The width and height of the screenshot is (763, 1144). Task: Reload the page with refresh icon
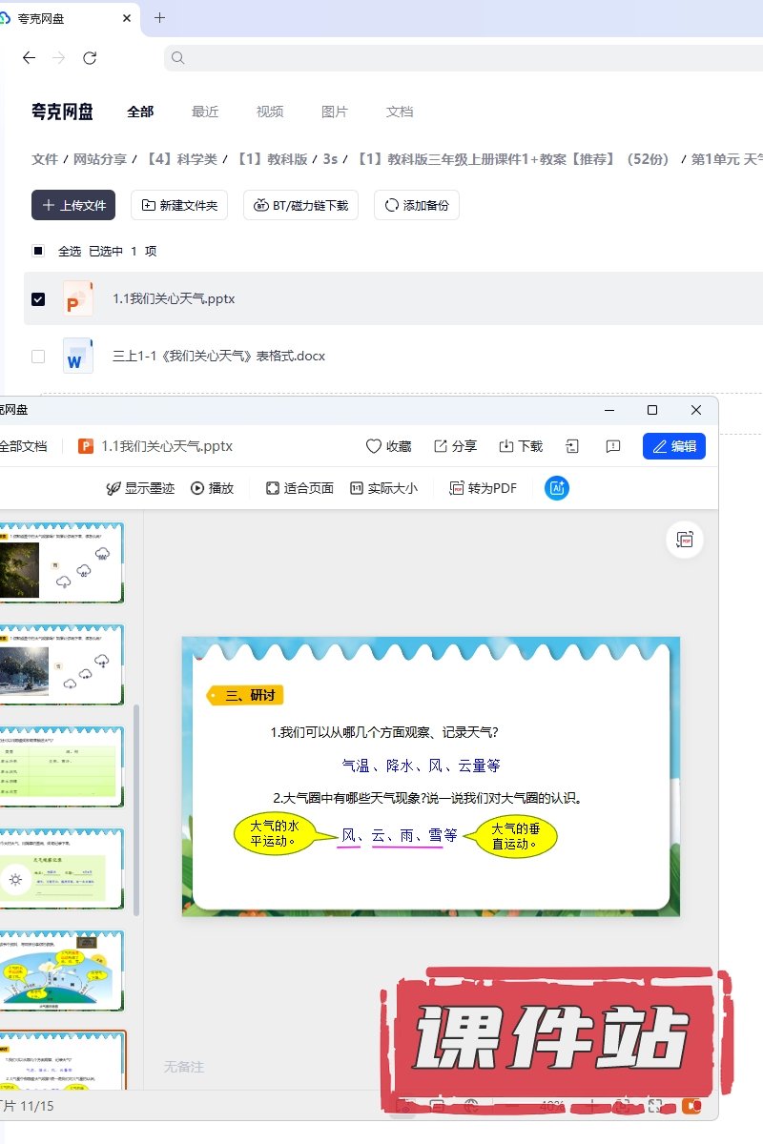pyautogui.click(x=90, y=58)
